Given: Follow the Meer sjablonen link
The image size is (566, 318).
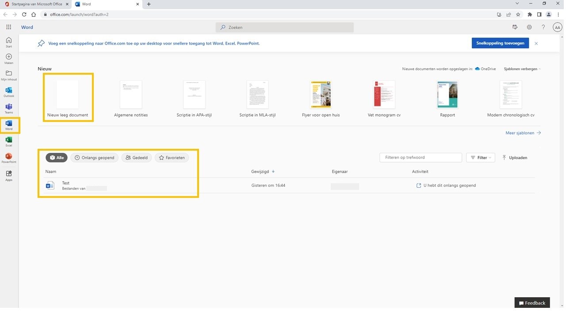Looking at the screenshot, I should (523, 133).
